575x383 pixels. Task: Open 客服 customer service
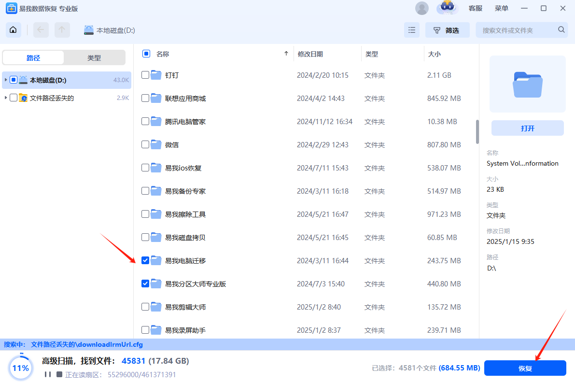tap(475, 8)
